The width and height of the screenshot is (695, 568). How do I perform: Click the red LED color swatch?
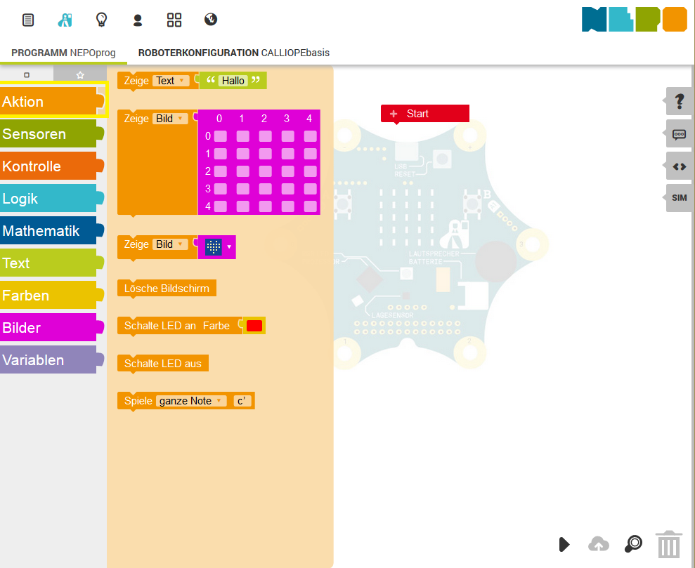pos(254,326)
